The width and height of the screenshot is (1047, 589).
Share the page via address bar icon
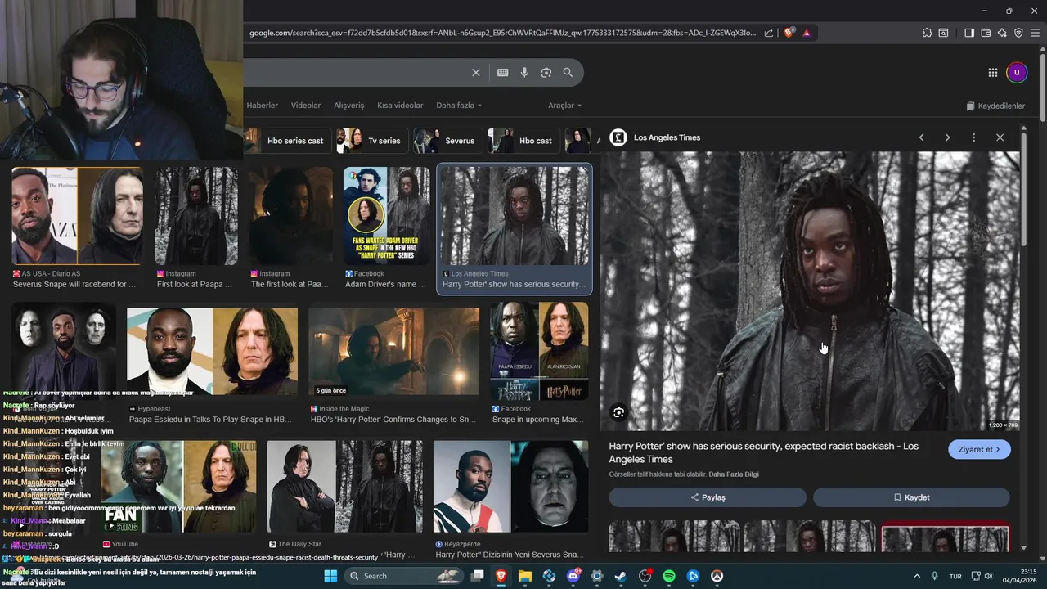(769, 33)
